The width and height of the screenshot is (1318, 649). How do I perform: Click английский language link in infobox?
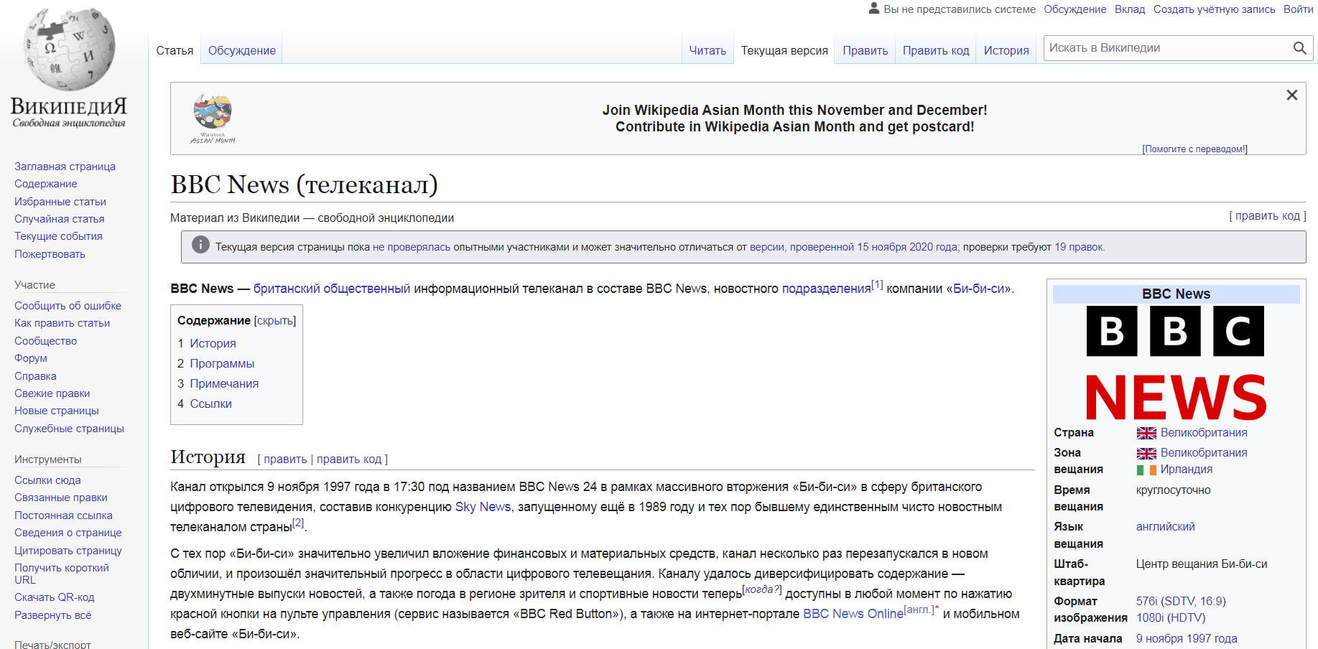(1165, 527)
